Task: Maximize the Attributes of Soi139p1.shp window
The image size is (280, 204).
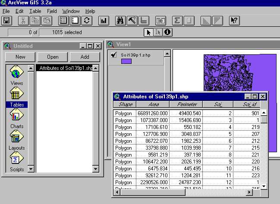Action: pyautogui.click(x=255, y=97)
